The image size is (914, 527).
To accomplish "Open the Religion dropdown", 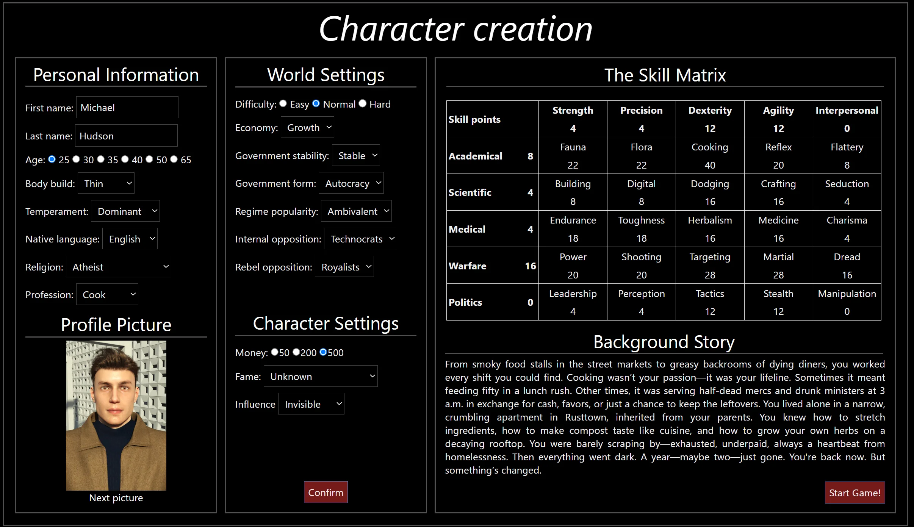I will (x=119, y=267).
